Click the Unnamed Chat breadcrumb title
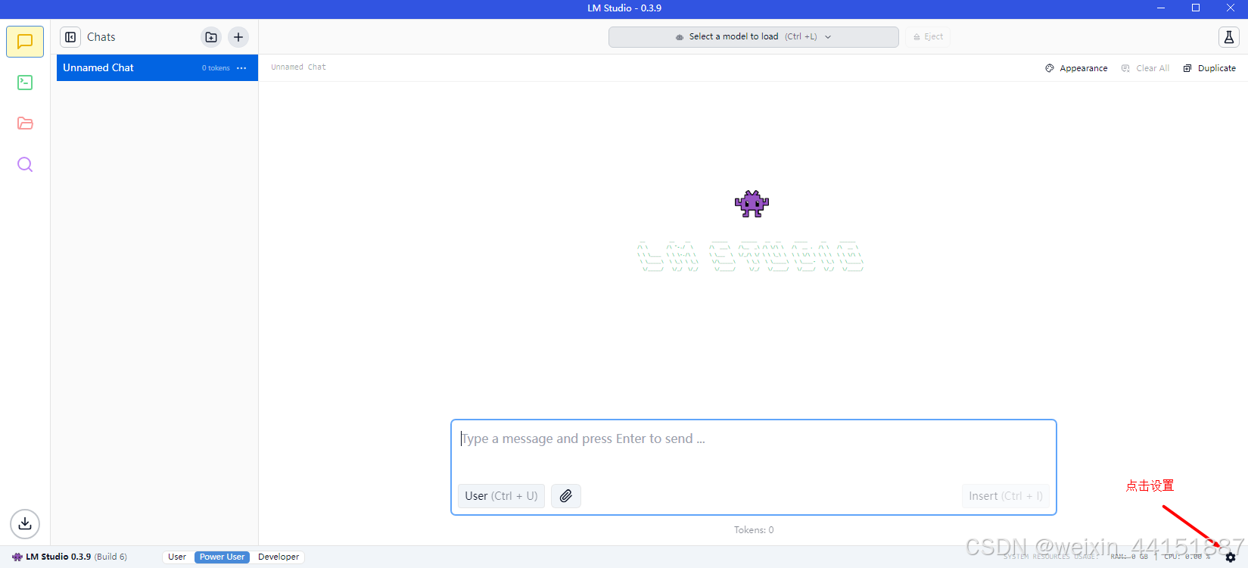Viewport: 1248px width, 568px height. pos(298,67)
